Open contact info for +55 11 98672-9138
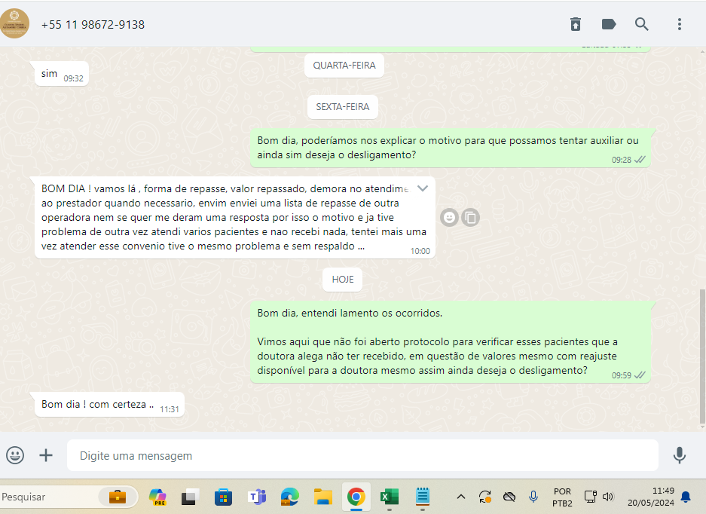 [93, 25]
